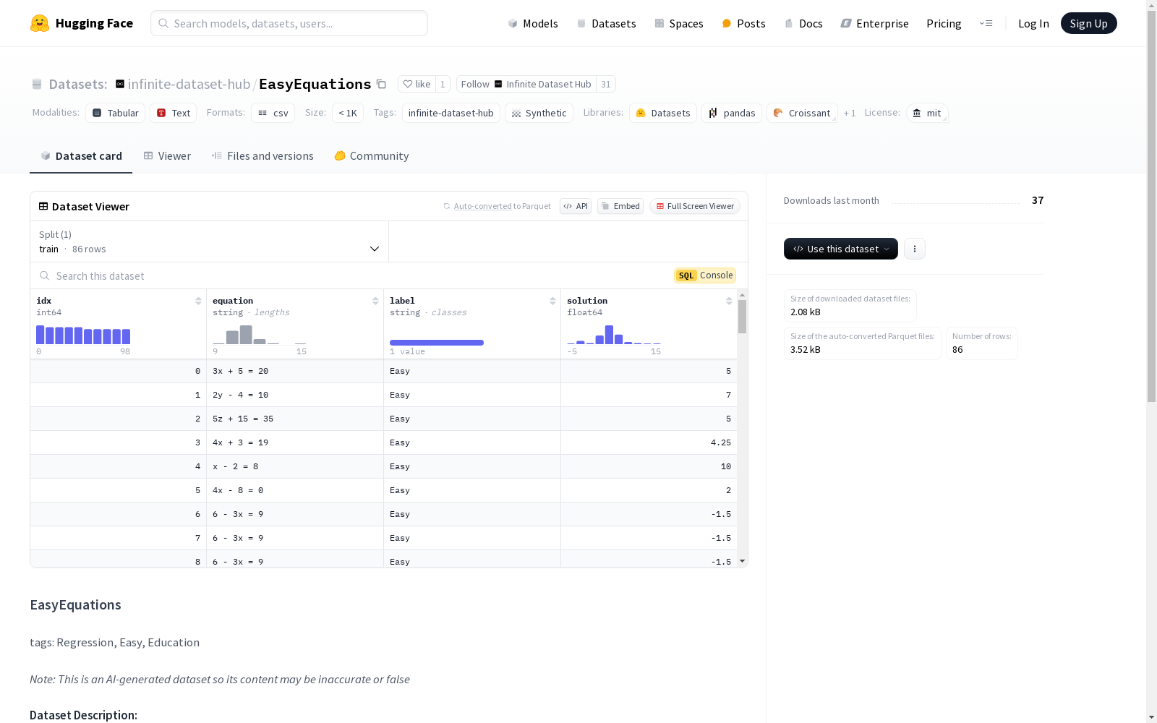Click the equation cell '5z + 15 = 35'
Image resolution: width=1157 pixels, height=723 pixels.
[295, 419]
